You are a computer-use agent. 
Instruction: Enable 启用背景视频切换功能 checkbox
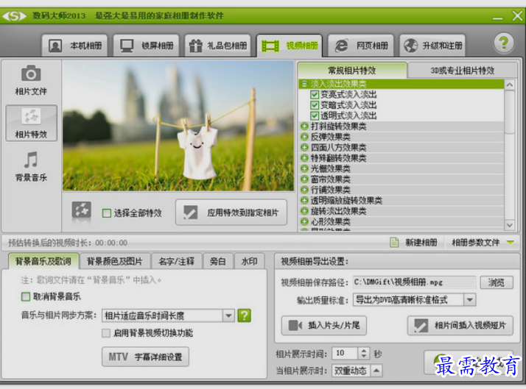coord(106,333)
